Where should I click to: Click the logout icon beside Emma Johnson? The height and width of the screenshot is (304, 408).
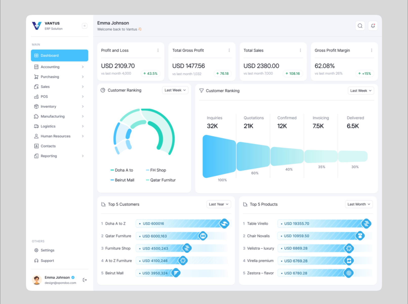click(x=85, y=280)
